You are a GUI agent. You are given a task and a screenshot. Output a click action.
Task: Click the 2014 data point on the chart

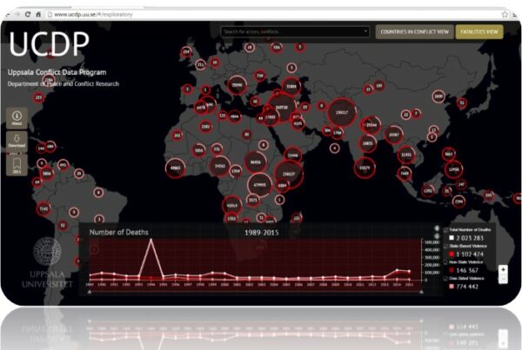397,270
